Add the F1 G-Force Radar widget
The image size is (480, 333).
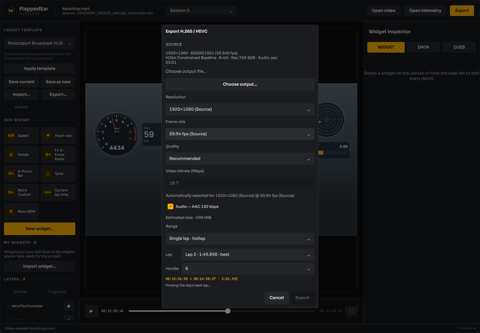pos(58,155)
